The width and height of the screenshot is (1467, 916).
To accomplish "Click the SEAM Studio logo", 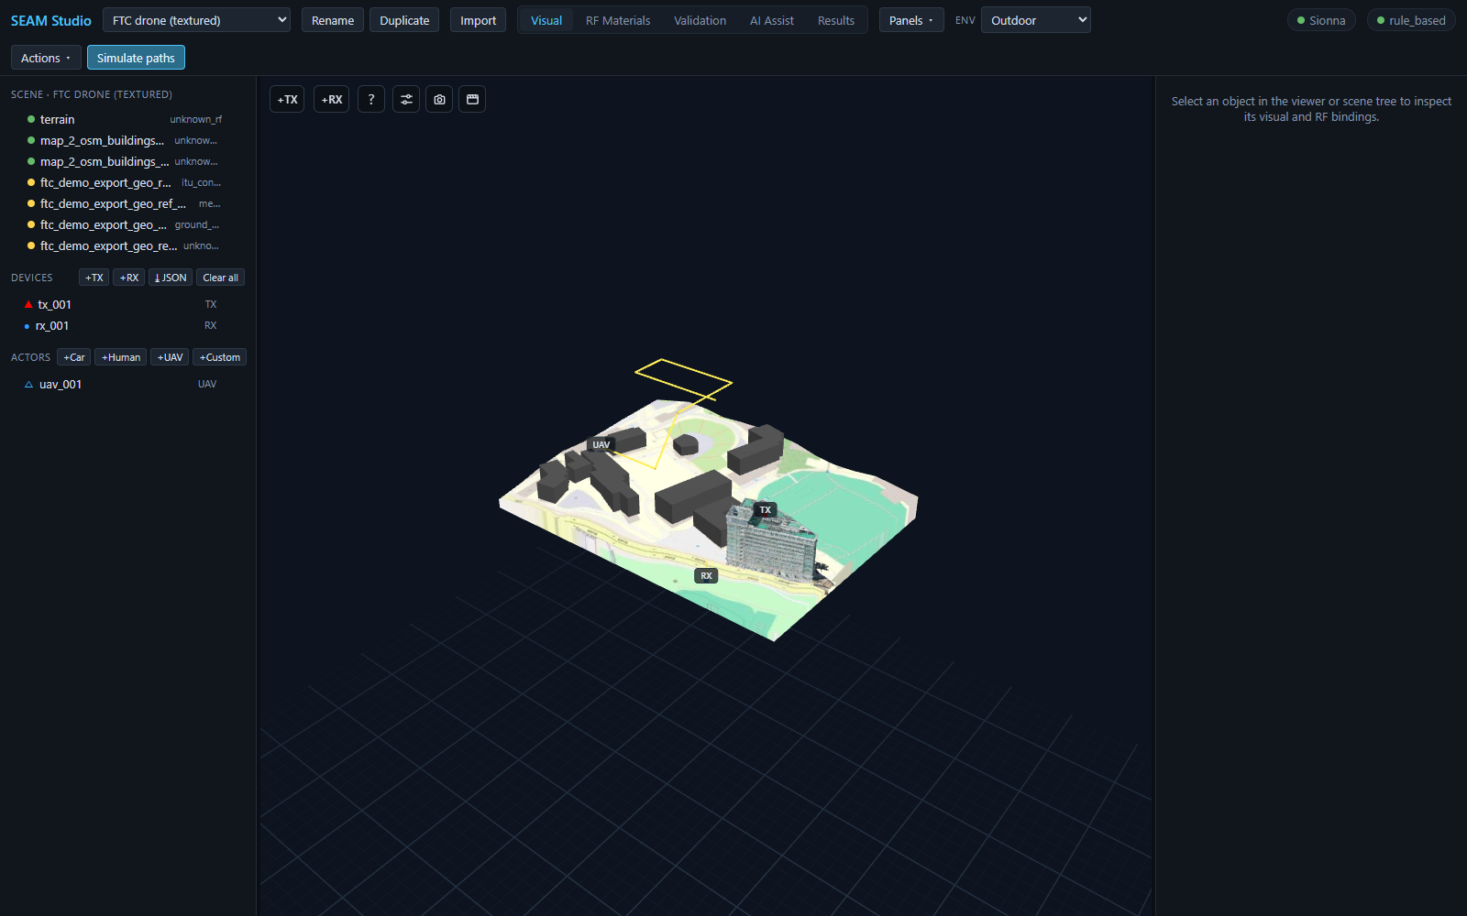I will click(x=51, y=20).
